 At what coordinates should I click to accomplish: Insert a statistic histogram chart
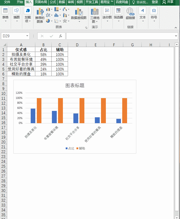(x=57, y=15)
